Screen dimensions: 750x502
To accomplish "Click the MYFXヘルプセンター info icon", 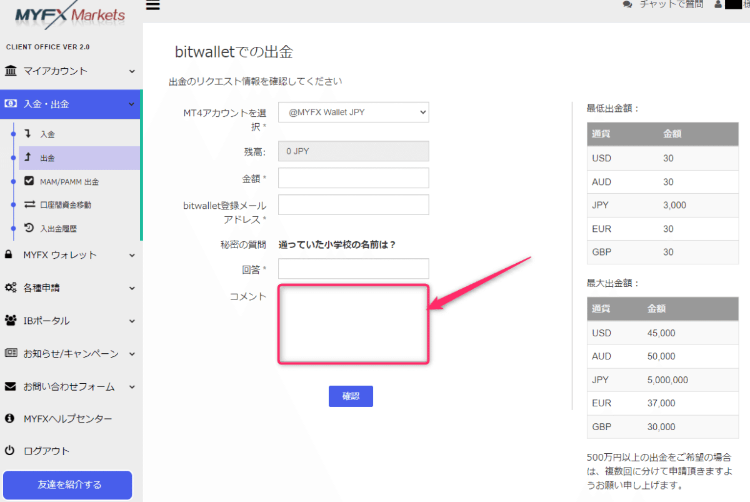I will [x=9, y=418].
